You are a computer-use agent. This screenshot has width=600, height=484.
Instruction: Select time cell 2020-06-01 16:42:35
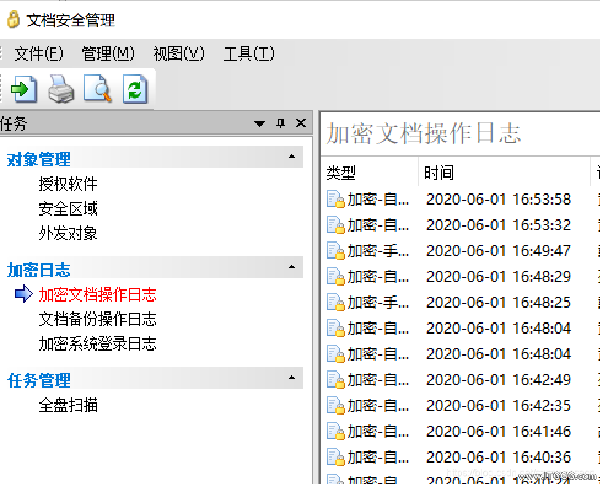[499, 405]
